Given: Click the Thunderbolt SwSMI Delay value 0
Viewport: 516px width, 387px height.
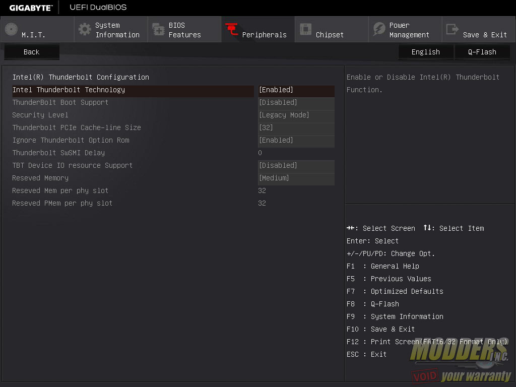Looking at the screenshot, I should pos(260,153).
